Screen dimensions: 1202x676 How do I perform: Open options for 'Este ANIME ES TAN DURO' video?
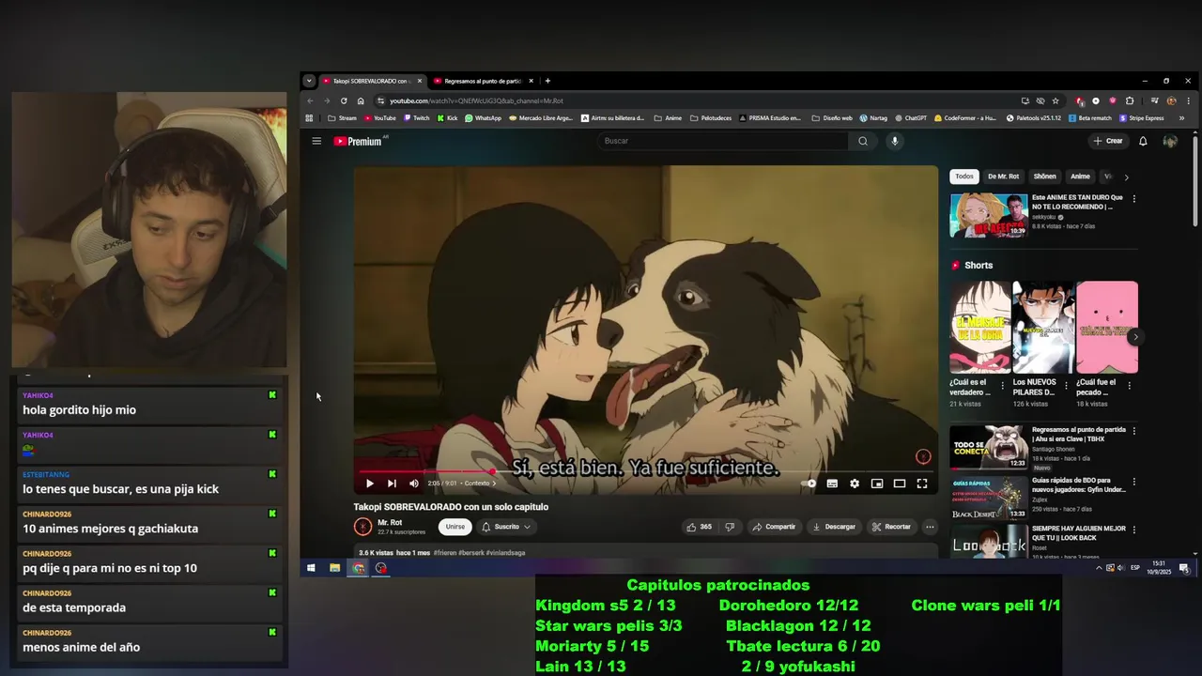click(x=1133, y=199)
